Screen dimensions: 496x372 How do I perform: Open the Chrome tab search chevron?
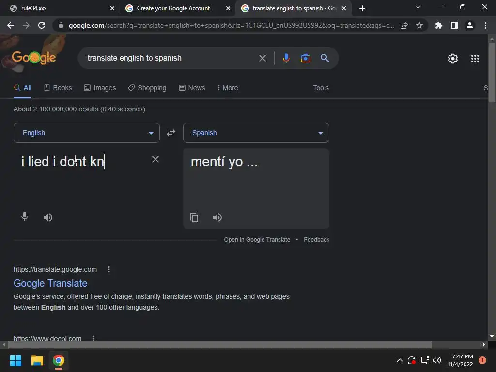(x=418, y=7)
